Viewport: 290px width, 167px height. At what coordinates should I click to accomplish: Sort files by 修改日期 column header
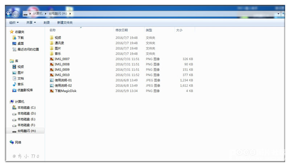pyautogui.click(x=121, y=30)
